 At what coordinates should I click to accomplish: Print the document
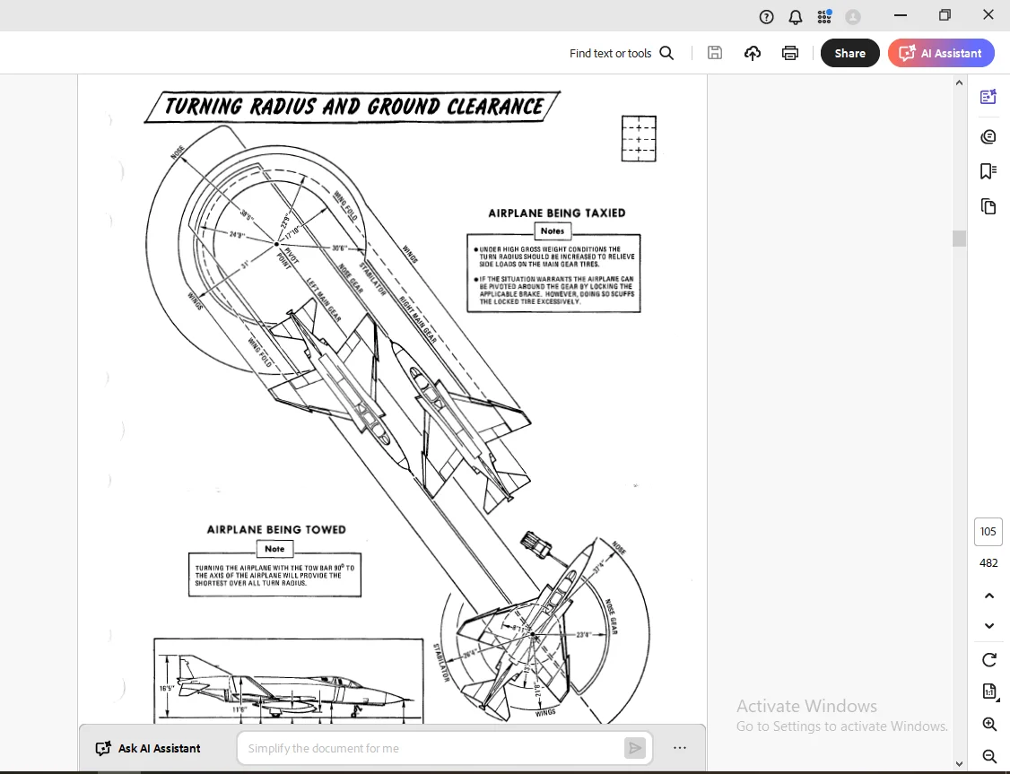pyautogui.click(x=789, y=53)
